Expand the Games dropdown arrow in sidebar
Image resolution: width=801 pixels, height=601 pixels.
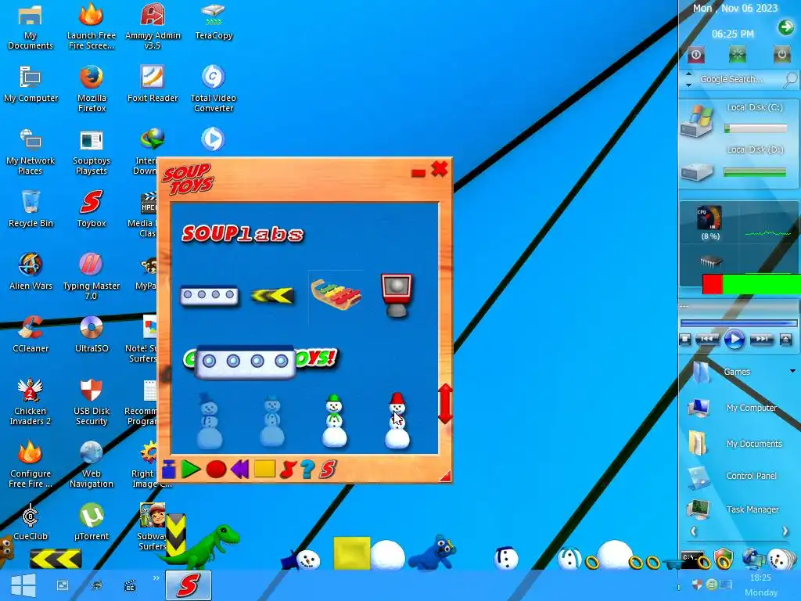[x=793, y=371]
